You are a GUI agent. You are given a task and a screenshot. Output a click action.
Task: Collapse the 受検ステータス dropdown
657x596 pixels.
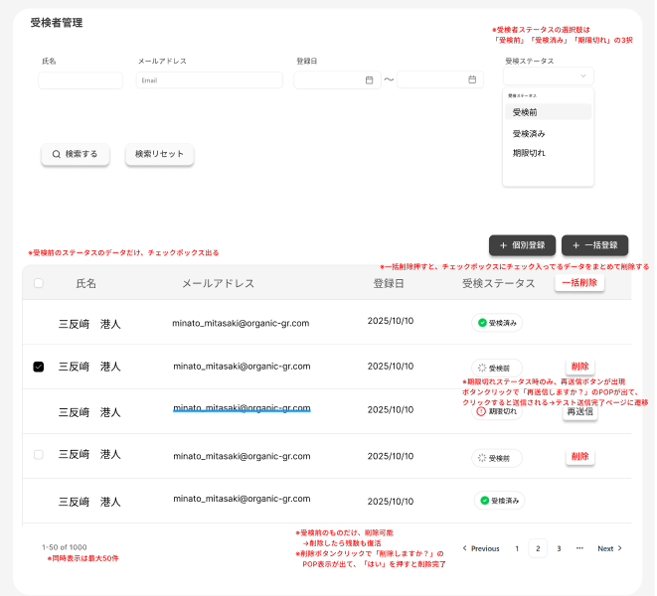581,76
